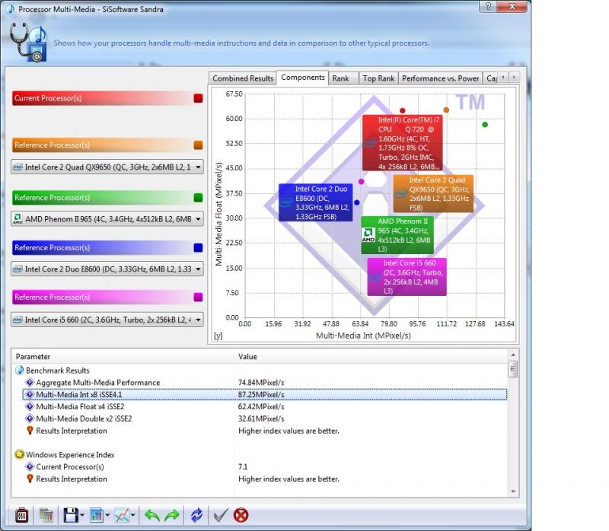The width and height of the screenshot is (609, 531).
Task: Click diamond icon beside Aggregate Multi-Media Performance
Action: click(30, 382)
